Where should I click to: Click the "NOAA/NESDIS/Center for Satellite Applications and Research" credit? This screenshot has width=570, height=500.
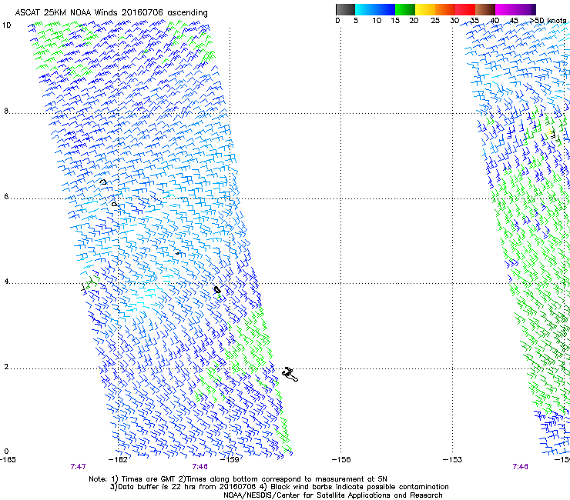click(333, 495)
